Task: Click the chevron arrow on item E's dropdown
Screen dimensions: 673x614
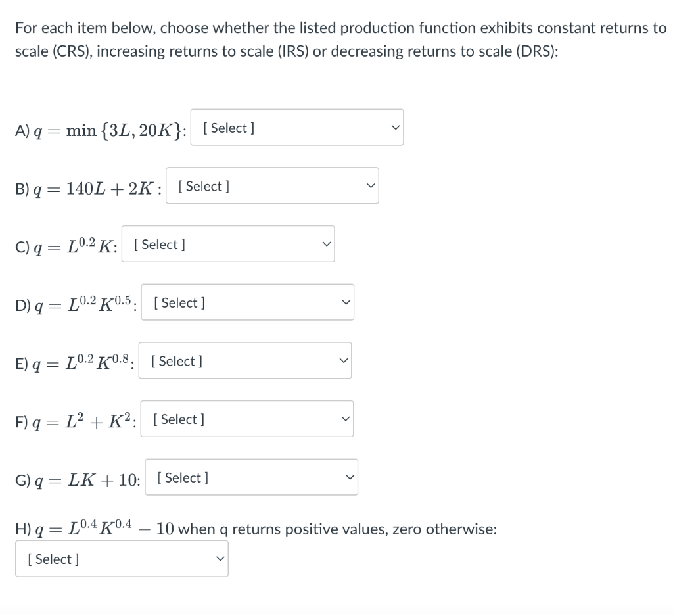Action: [343, 360]
